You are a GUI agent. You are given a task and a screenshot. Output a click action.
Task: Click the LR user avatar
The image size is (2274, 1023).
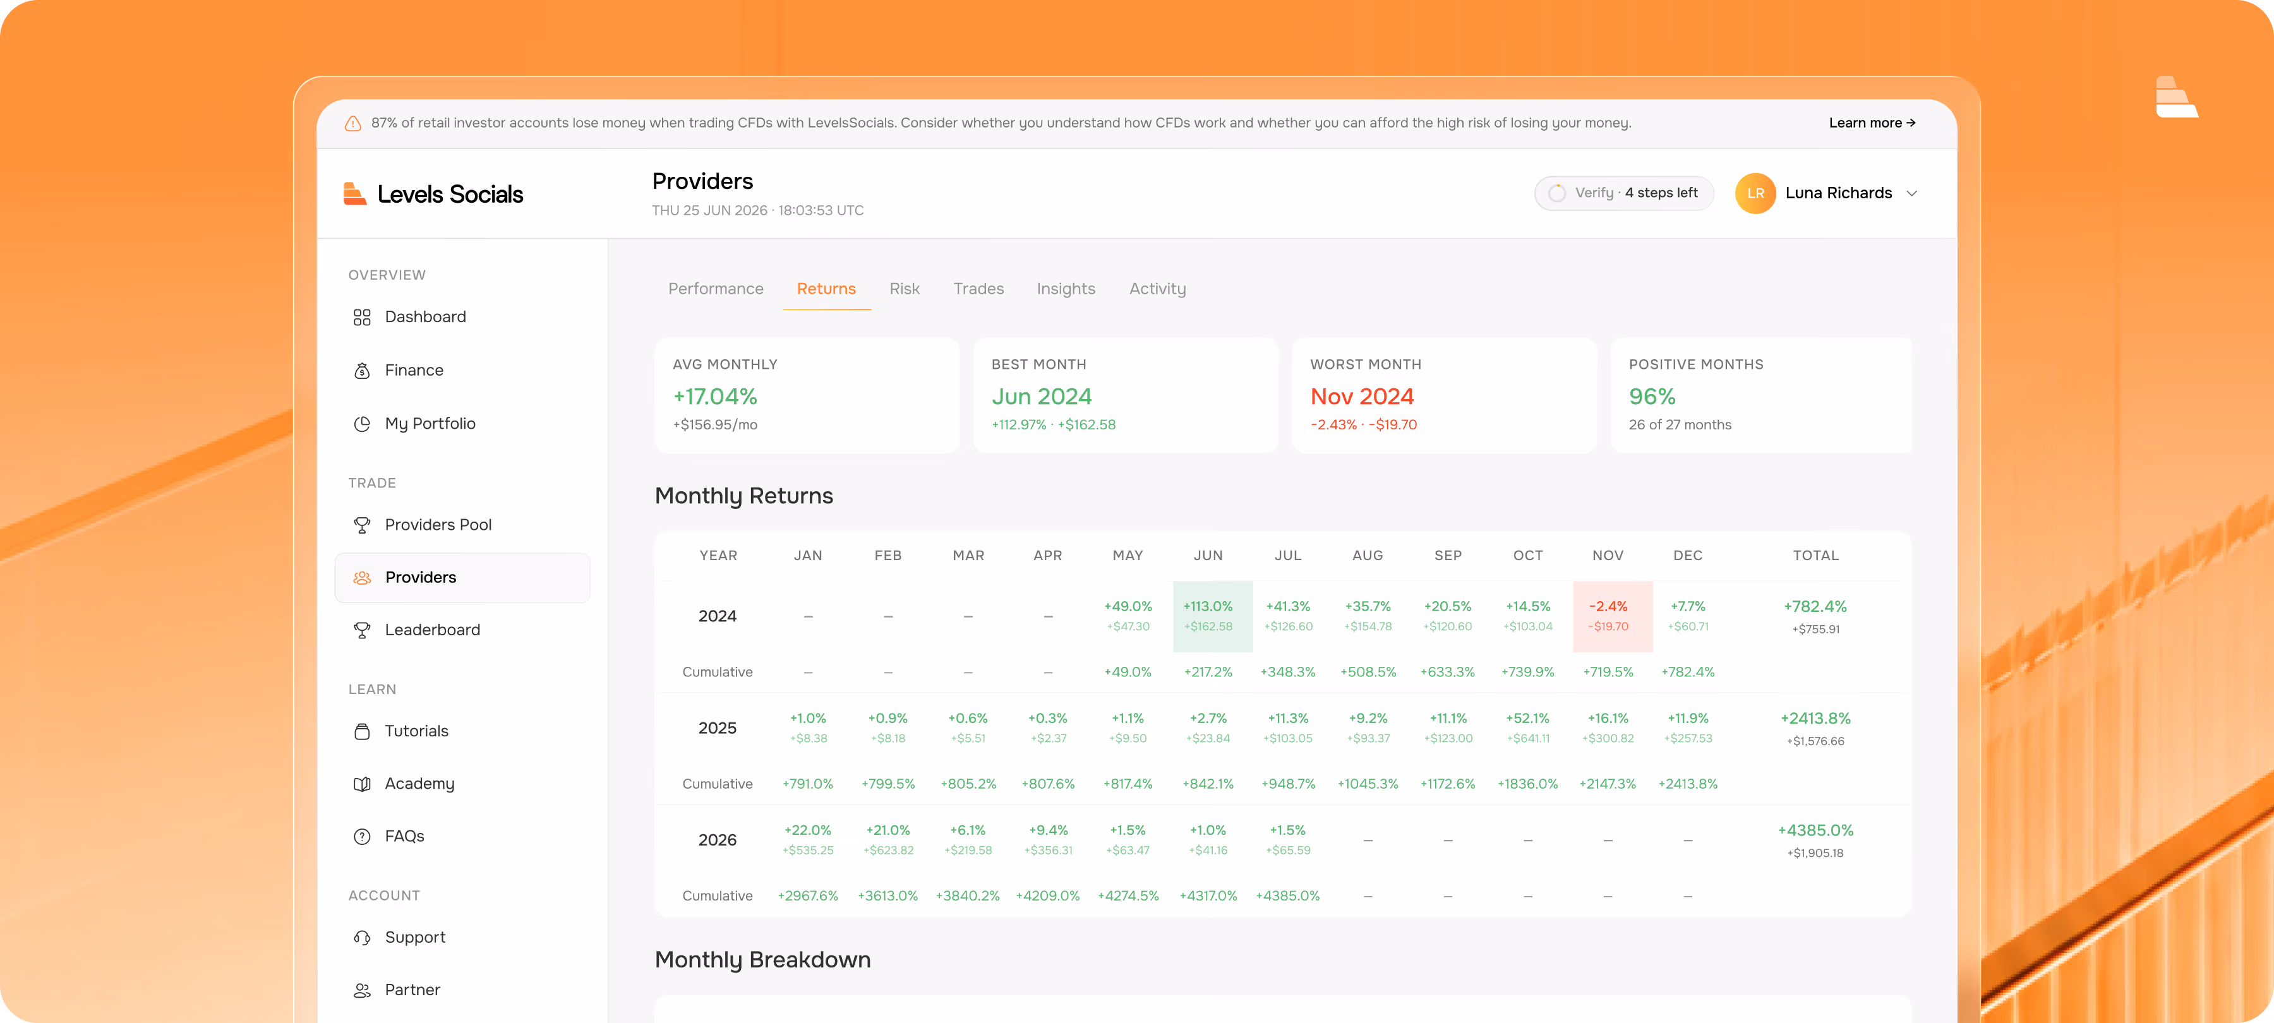tap(1755, 193)
